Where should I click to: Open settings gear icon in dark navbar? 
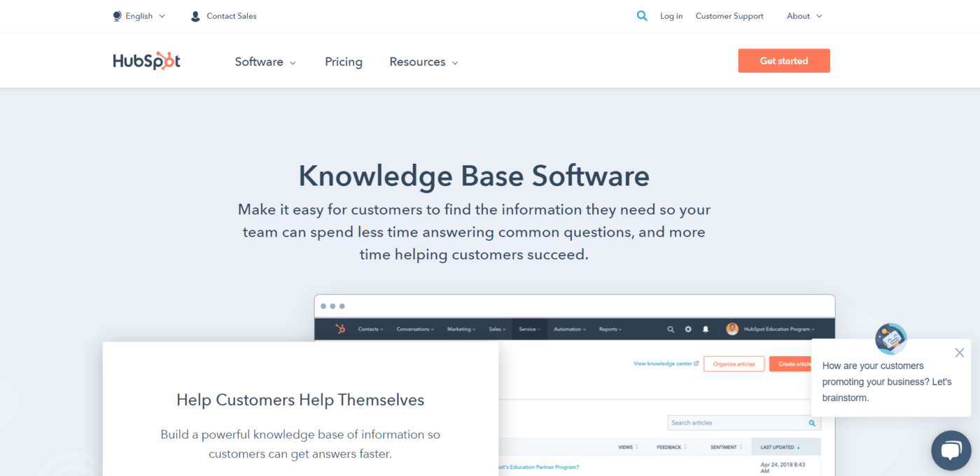coord(688,329)
